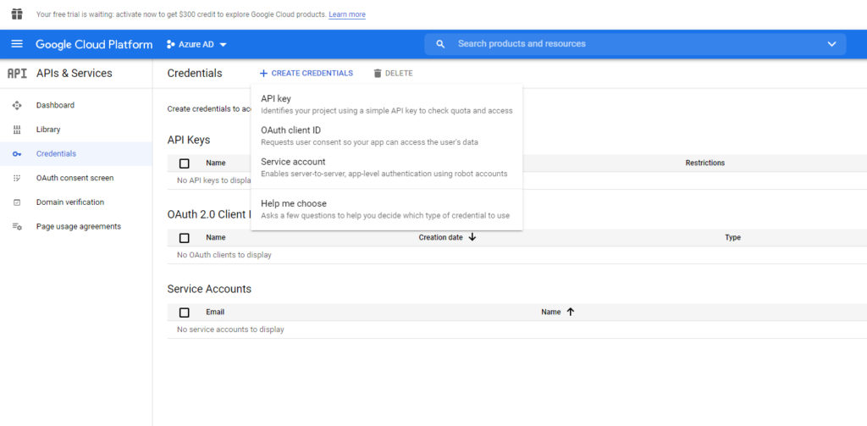Choose API key from the menu

(386, 104)
